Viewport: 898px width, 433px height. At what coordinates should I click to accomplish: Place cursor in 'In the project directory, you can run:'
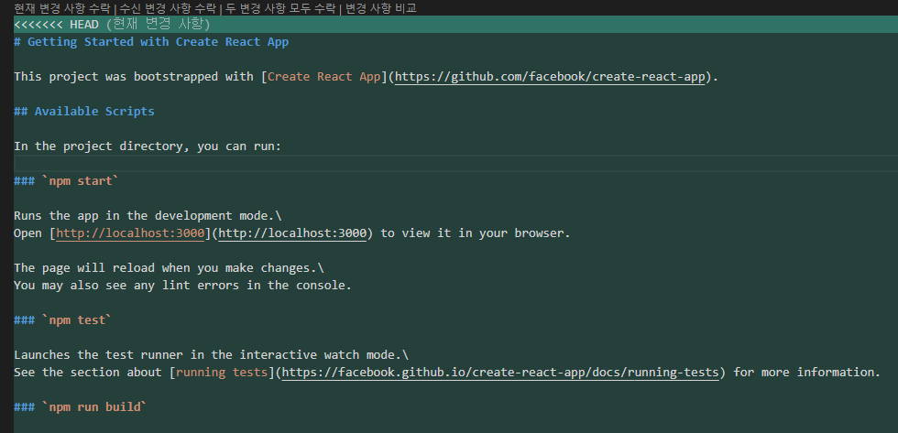tap(148, 146)
